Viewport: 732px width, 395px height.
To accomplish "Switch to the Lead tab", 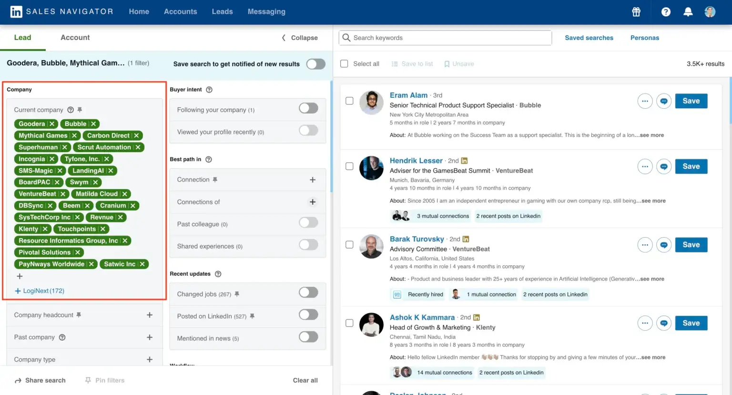I will tap(22, 38).
